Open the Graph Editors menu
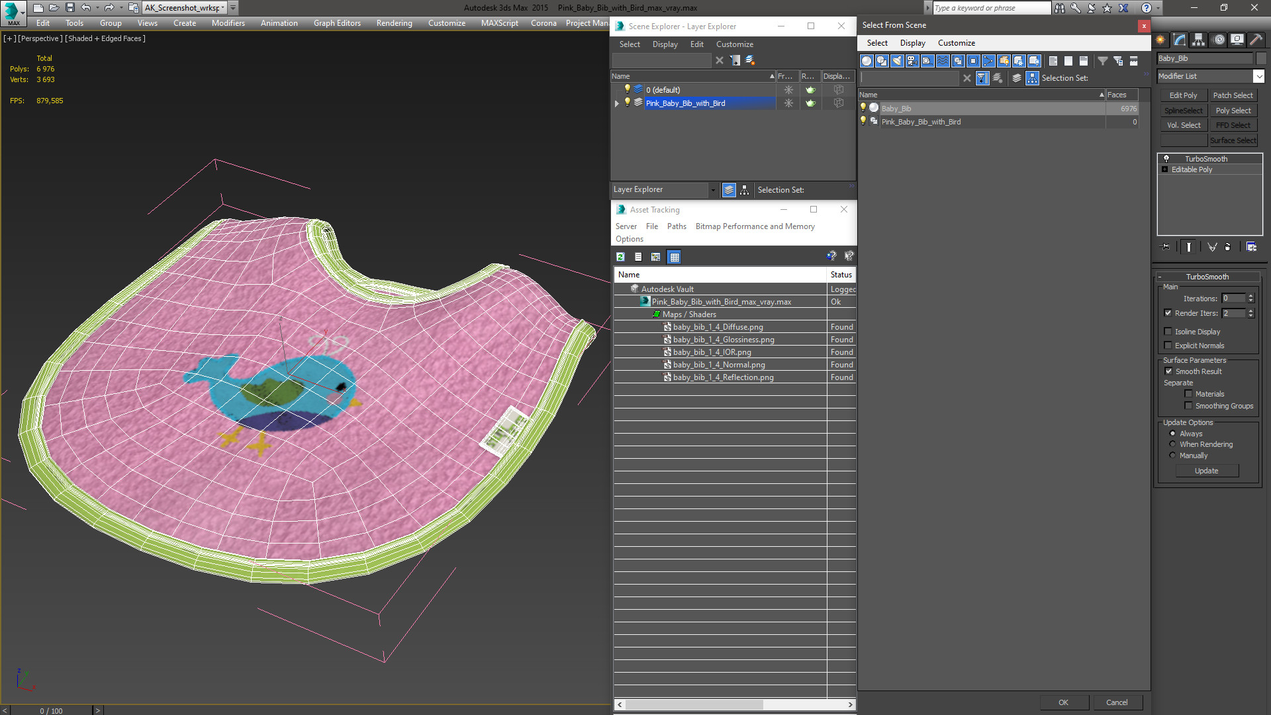This screenshot has height=715, width=1271. tap(337, 23)
